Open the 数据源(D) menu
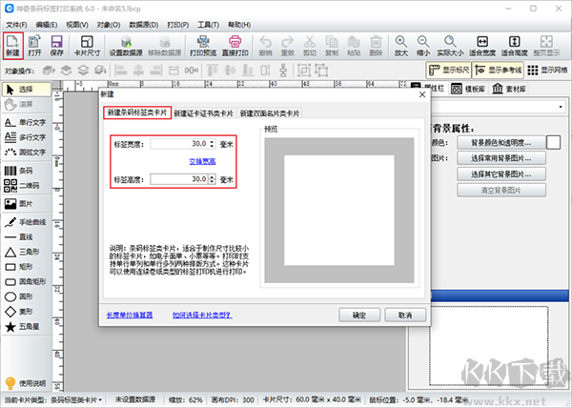The image size is (572, 408). pyautogui.click(x=144, y=25)
